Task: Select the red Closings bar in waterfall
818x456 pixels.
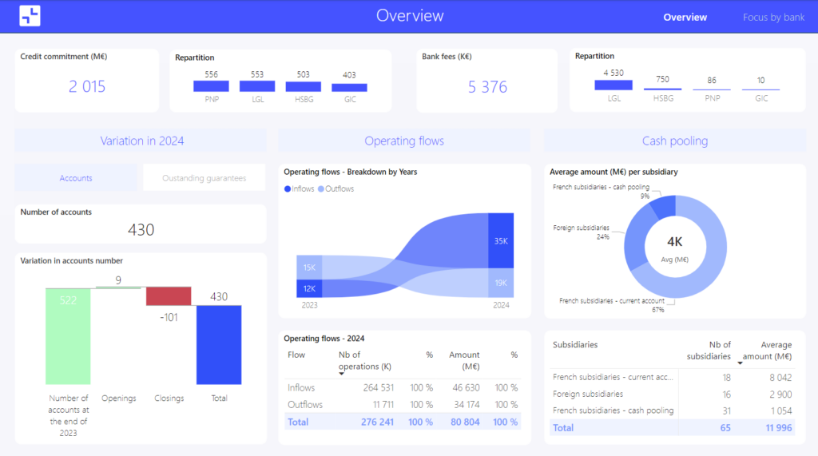Action: click(169, 296)
